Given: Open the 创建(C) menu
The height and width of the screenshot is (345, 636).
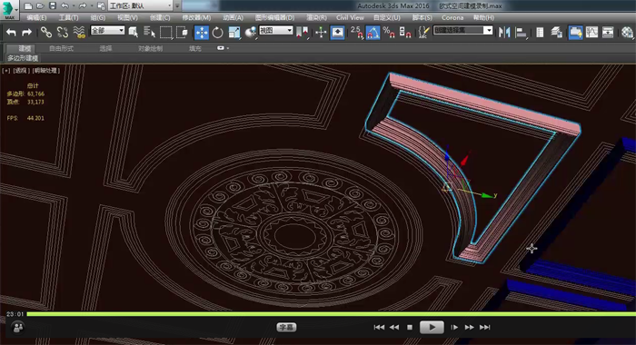Looking at the screenshot, I should 160,17.
